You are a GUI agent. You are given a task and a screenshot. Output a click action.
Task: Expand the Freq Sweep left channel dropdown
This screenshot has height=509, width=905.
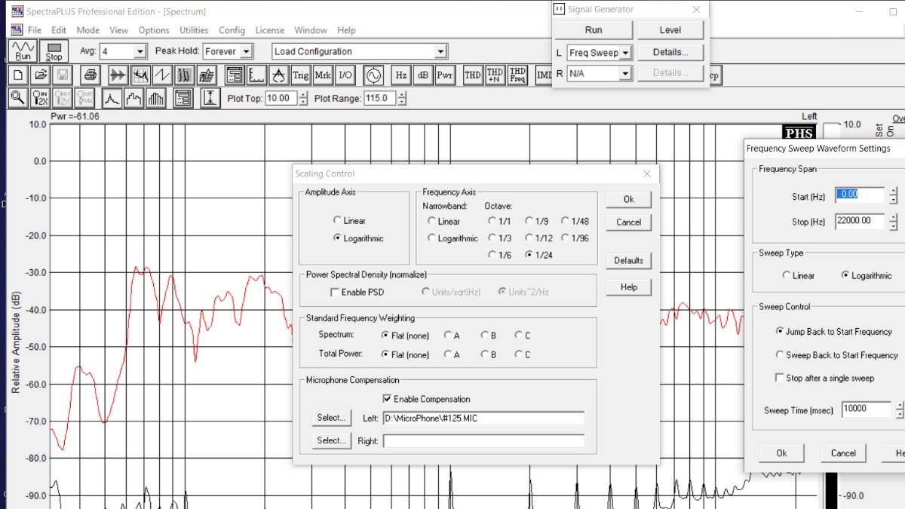point(625,53)
